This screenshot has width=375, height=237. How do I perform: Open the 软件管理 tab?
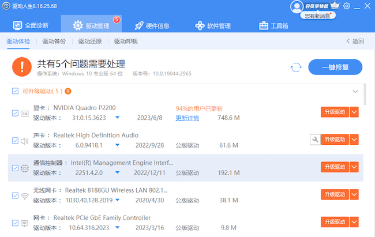coord(213,25)
